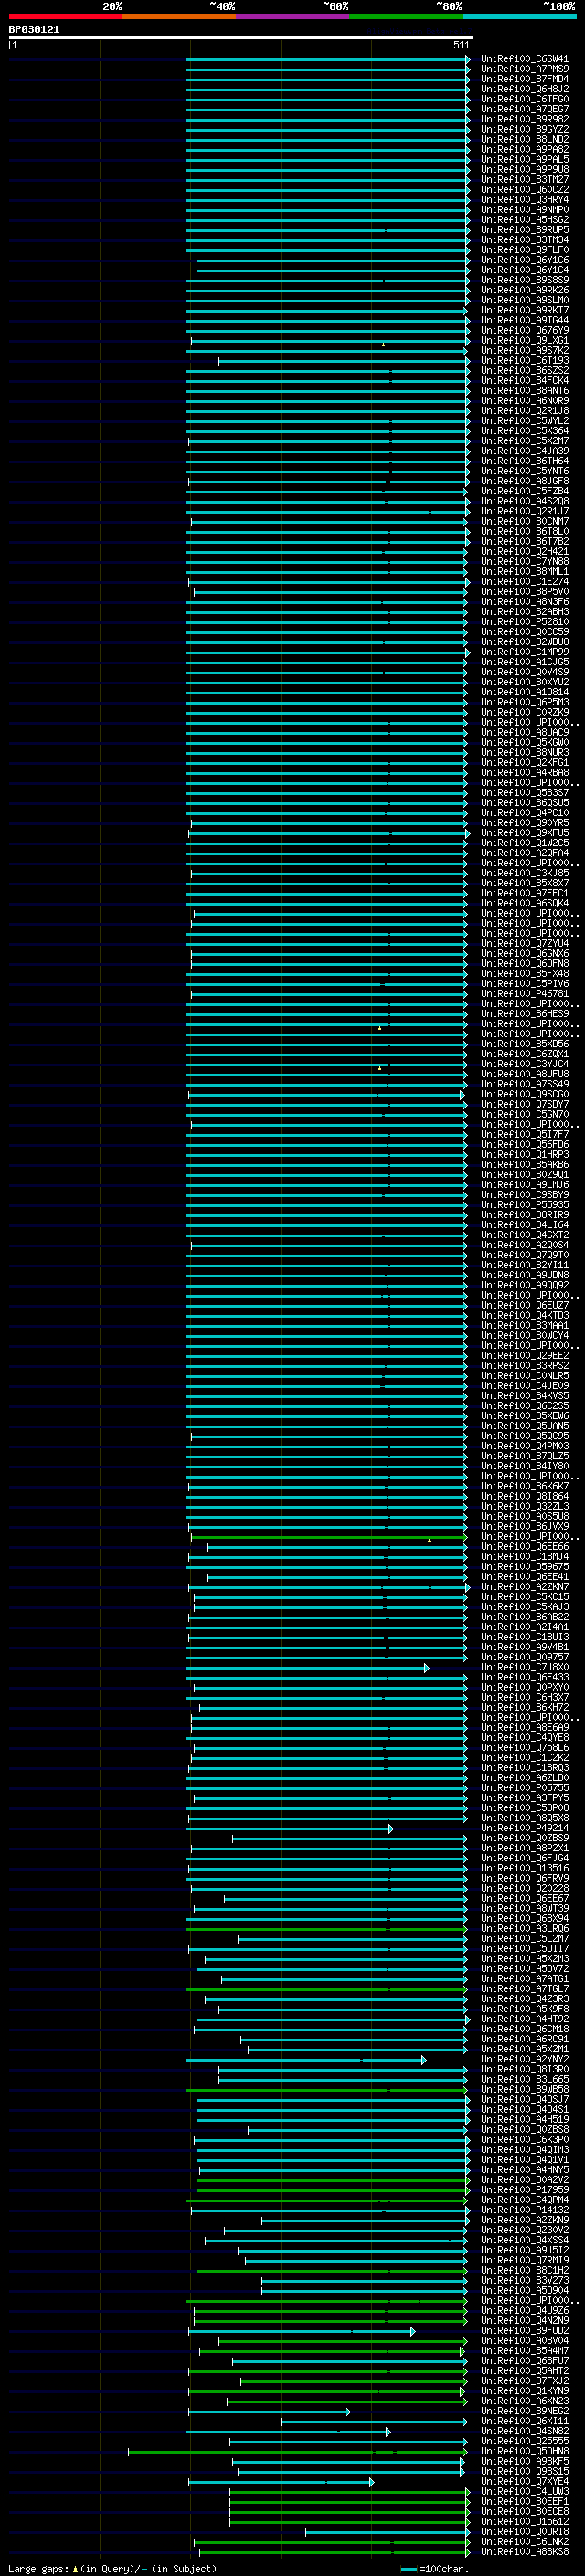Select the purple ~60% identity color band
585x2576 pixels.
point(293,16)
